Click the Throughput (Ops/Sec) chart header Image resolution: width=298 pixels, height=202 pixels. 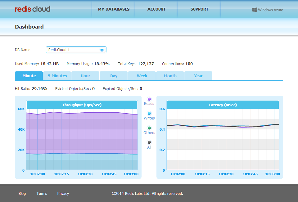(x=82, y=105)
